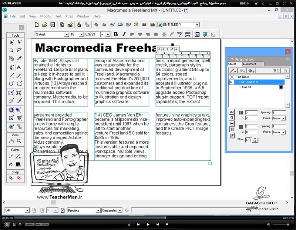Select the Pen tool
Image resolution: width=296 pixels, height=230 pixels.
point(11,67)
